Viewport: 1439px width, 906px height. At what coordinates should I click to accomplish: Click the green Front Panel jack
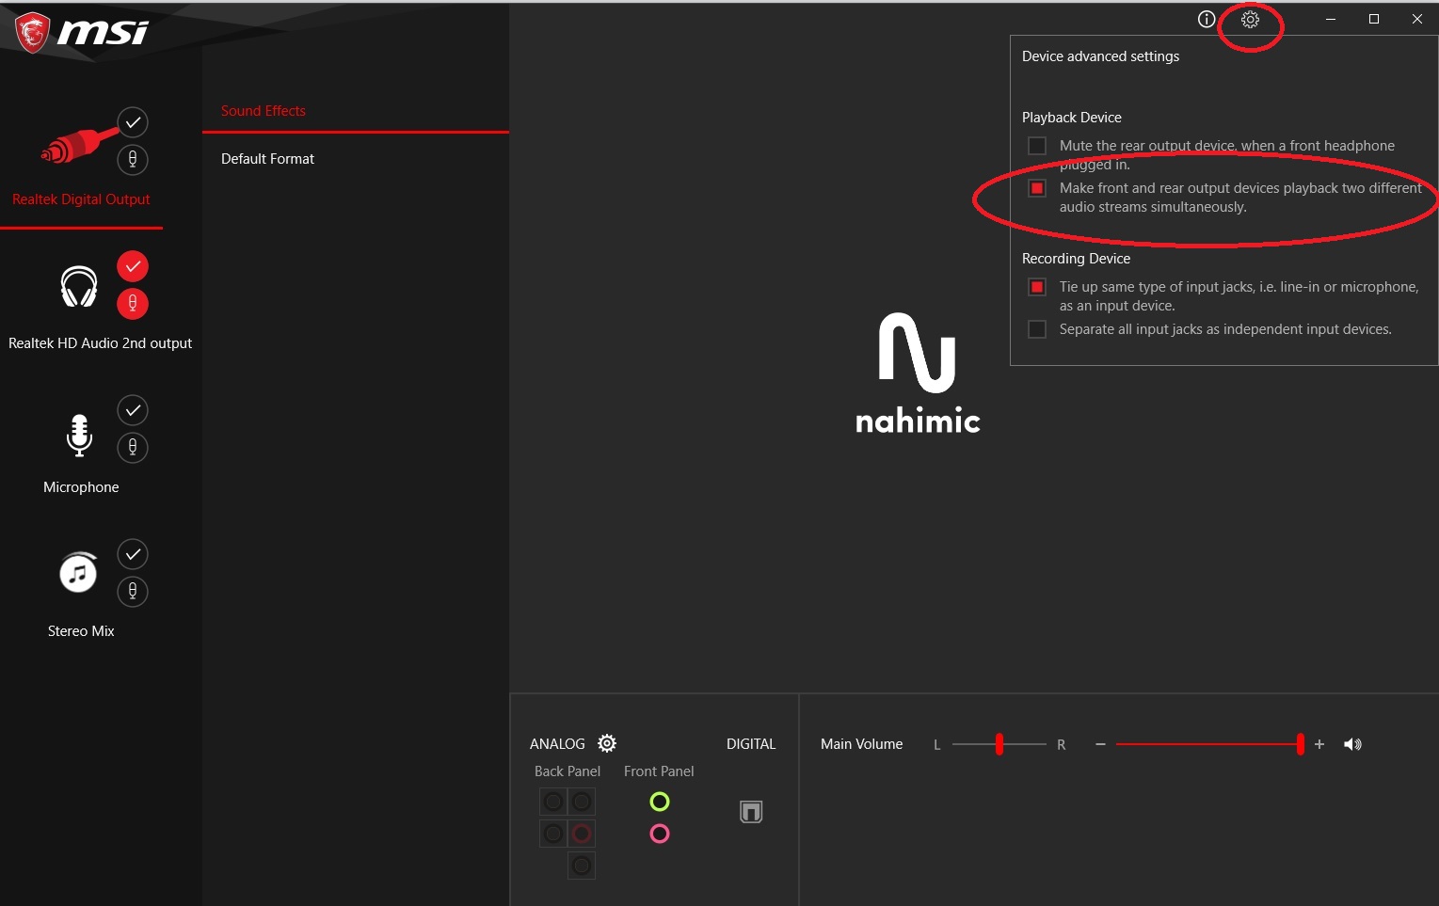660,802
